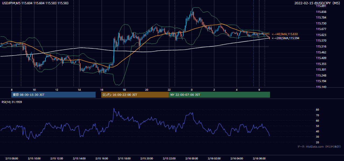Click price axis value 115.516
This screenshot has height=161, width=344.
coord(321,46)
